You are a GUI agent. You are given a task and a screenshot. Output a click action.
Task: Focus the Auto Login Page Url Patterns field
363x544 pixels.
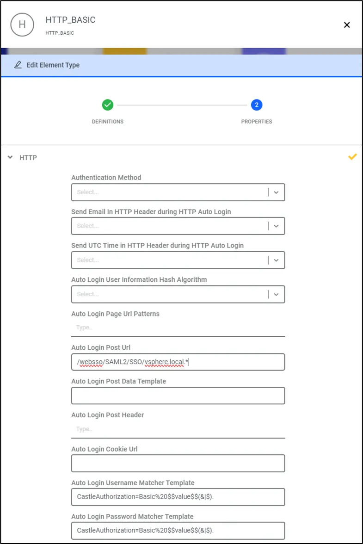[x=178, y=328]
